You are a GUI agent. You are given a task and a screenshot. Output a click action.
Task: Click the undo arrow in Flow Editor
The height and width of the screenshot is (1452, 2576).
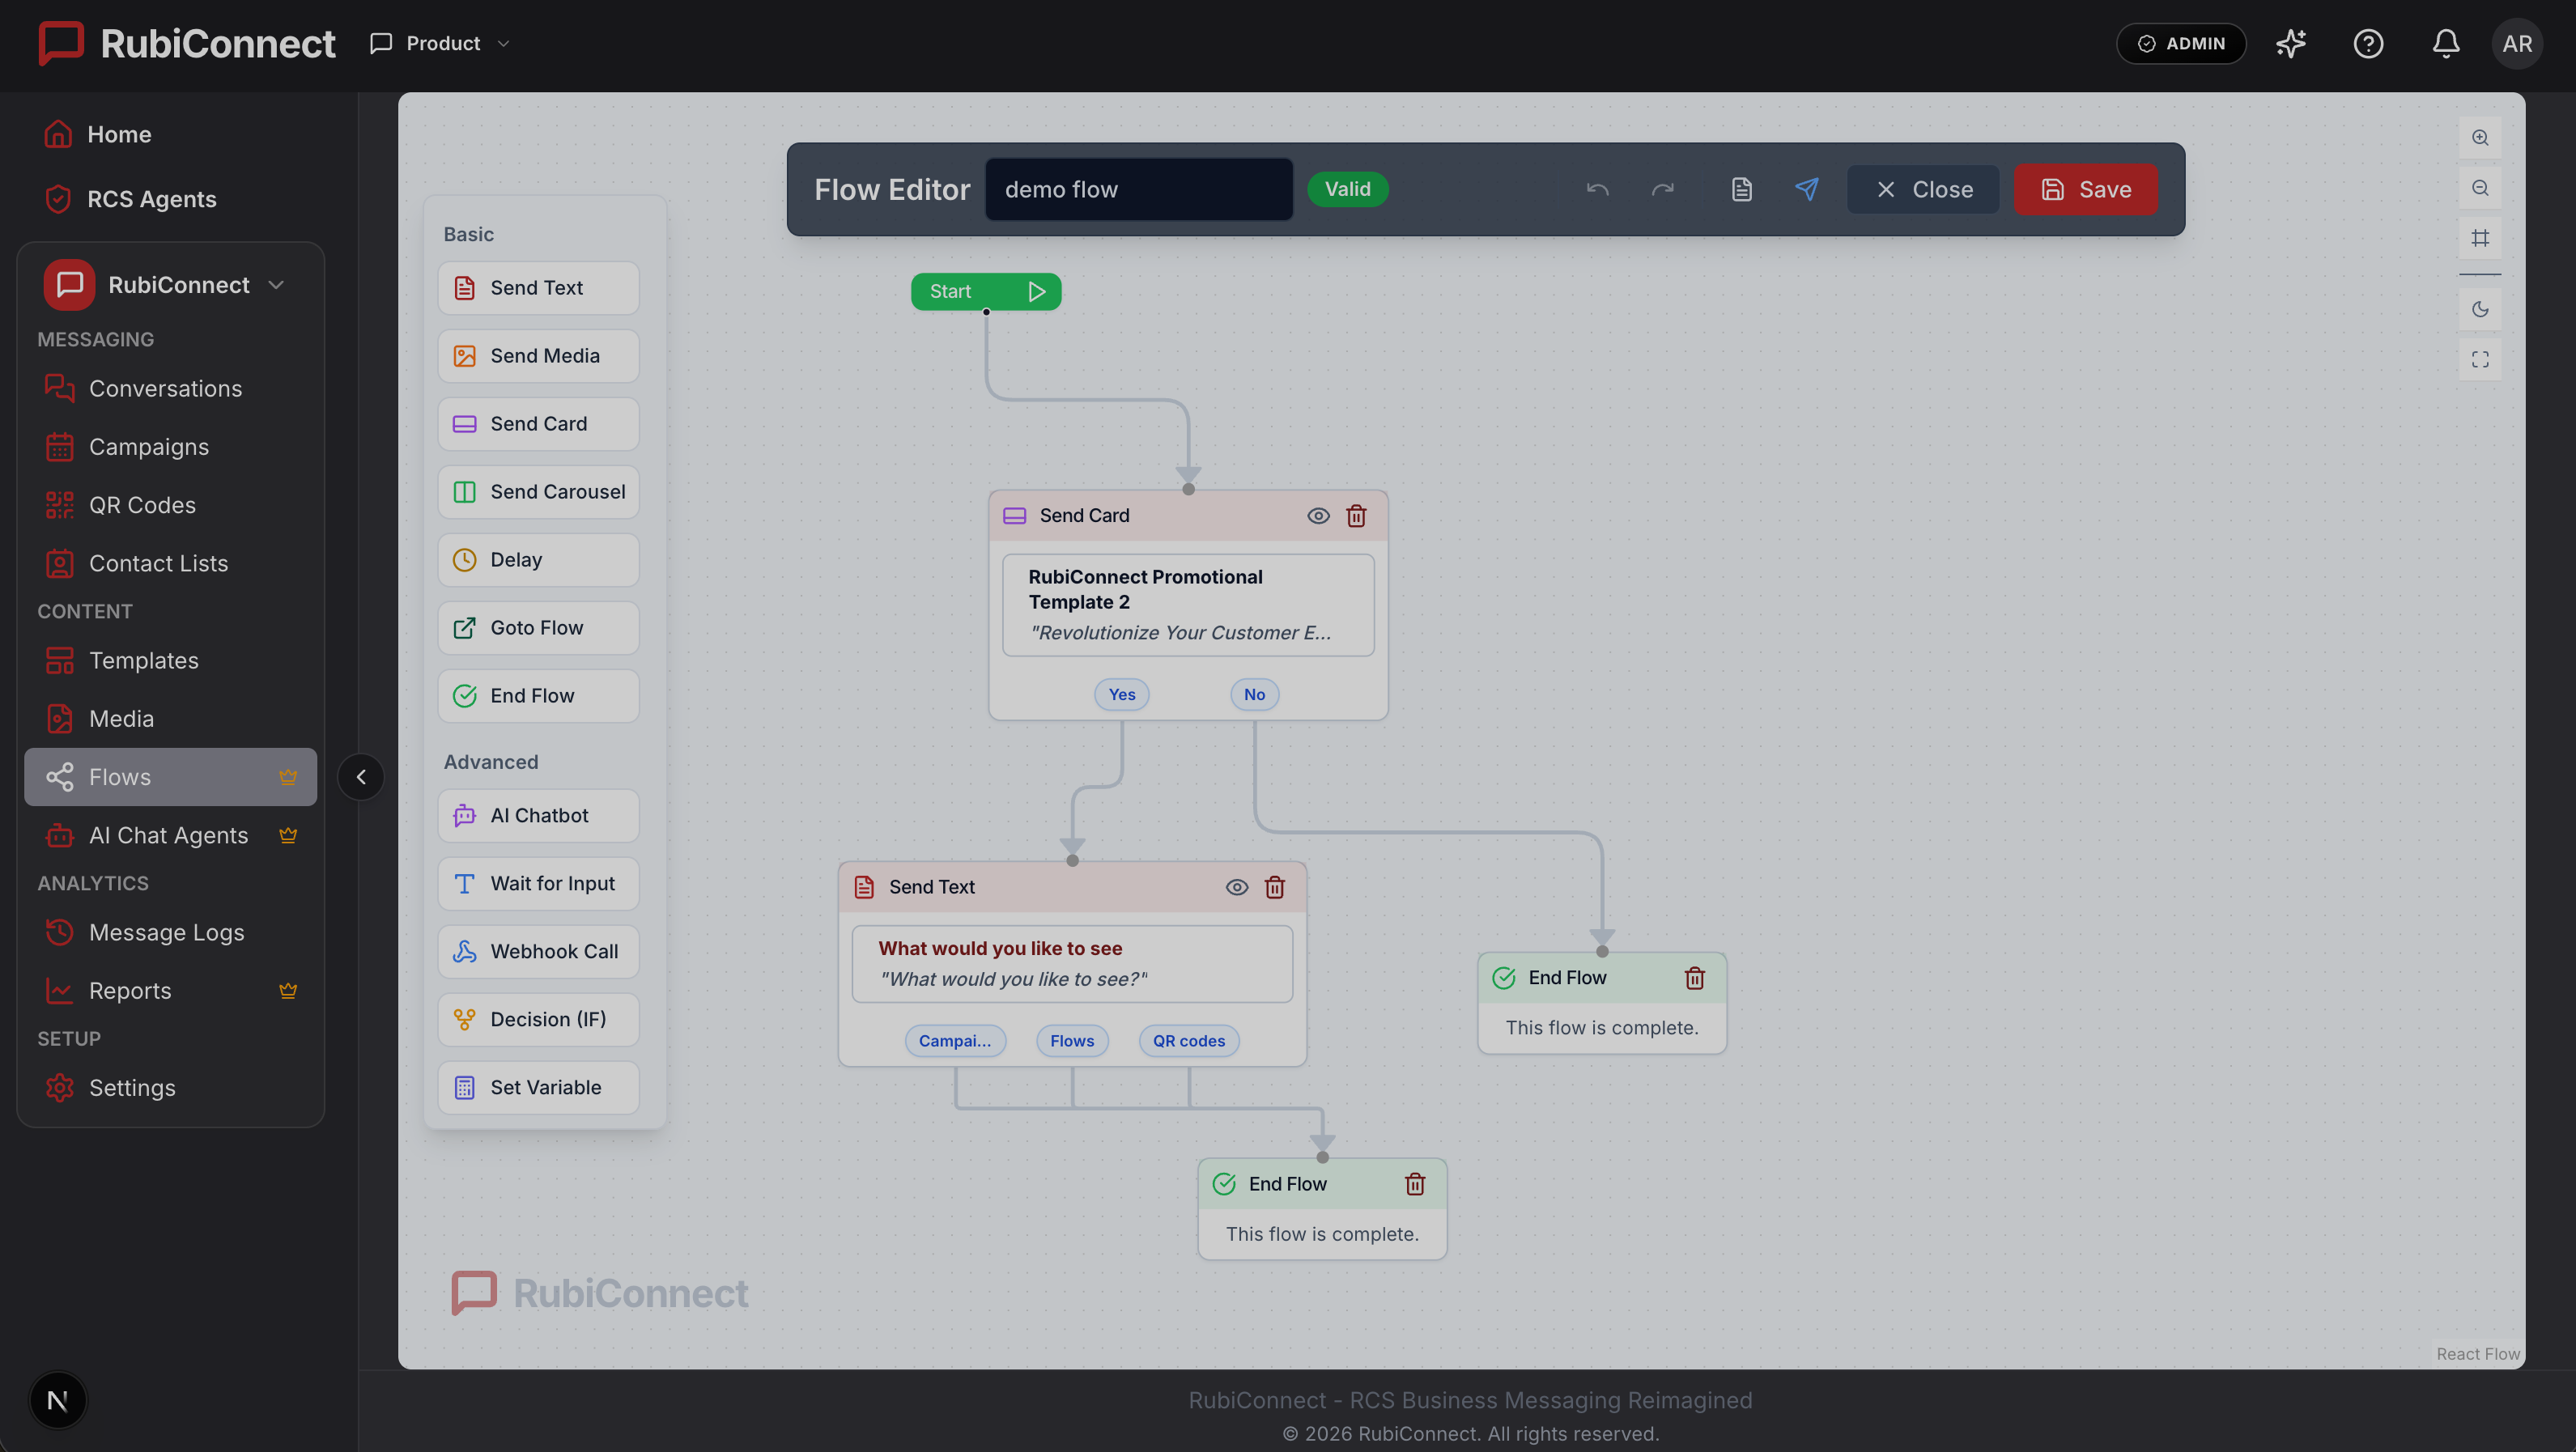(x=1597, y=189)
